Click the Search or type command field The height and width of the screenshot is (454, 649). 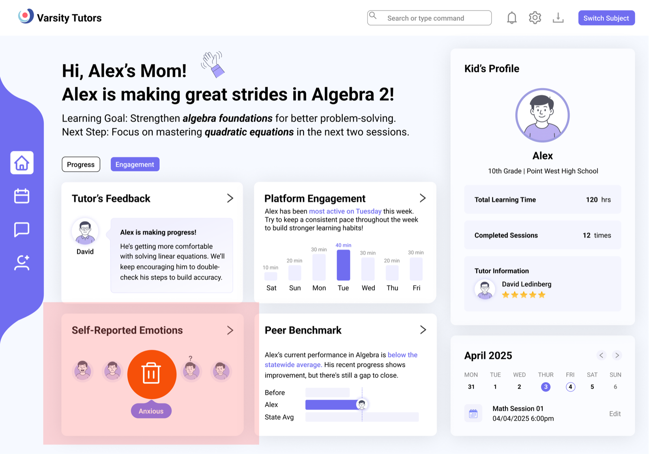429,18
